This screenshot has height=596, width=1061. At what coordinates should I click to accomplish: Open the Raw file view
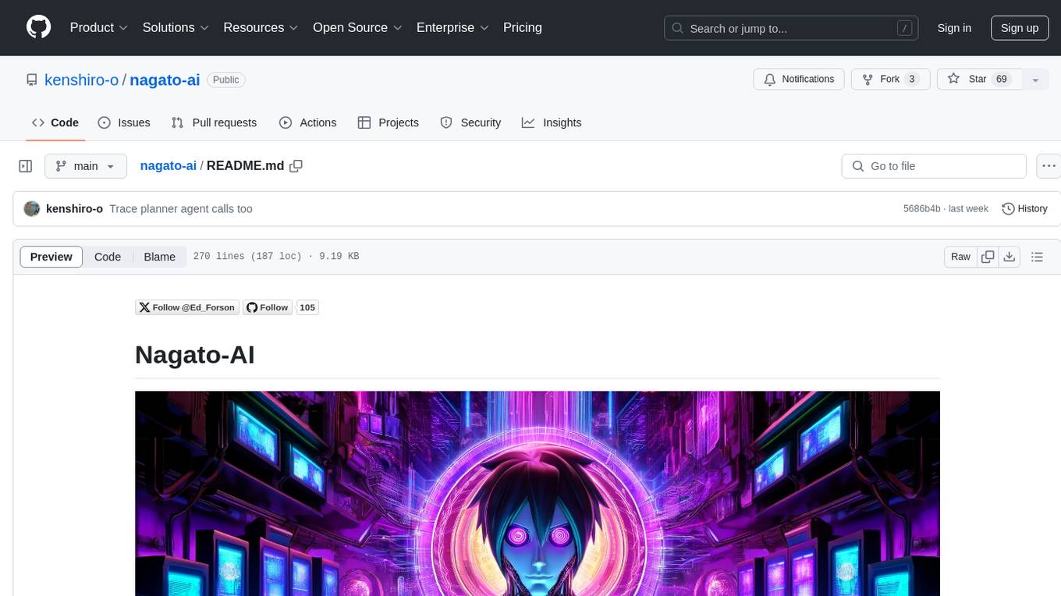(x=960, y=257)
